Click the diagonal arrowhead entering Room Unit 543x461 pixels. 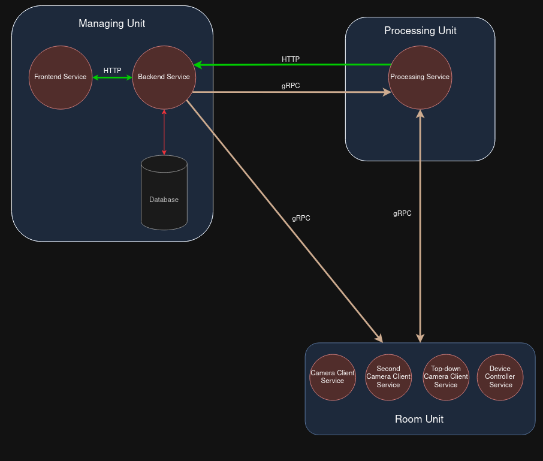click(379, 338)
